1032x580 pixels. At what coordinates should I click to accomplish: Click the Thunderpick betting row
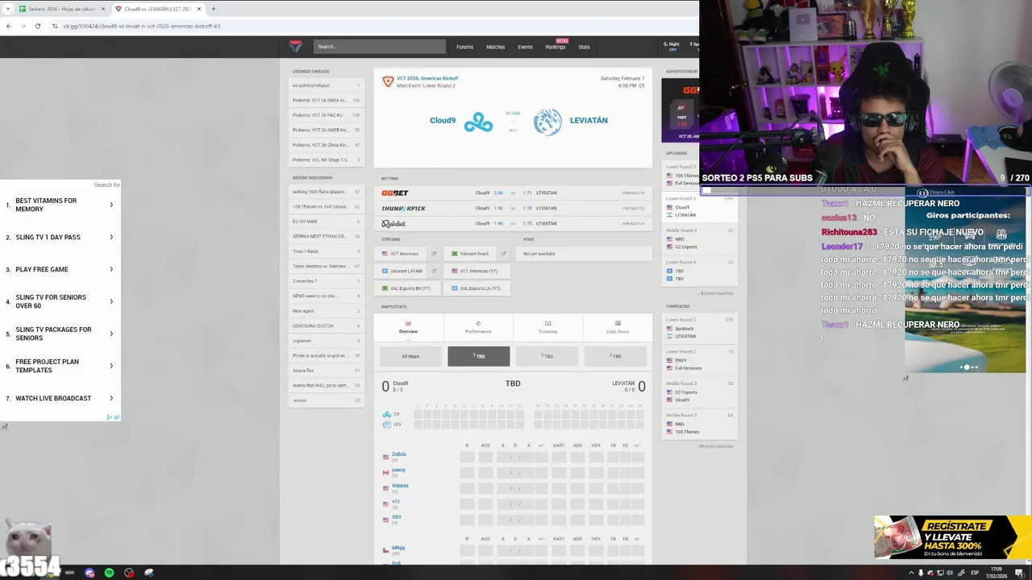tap(513, 208)
